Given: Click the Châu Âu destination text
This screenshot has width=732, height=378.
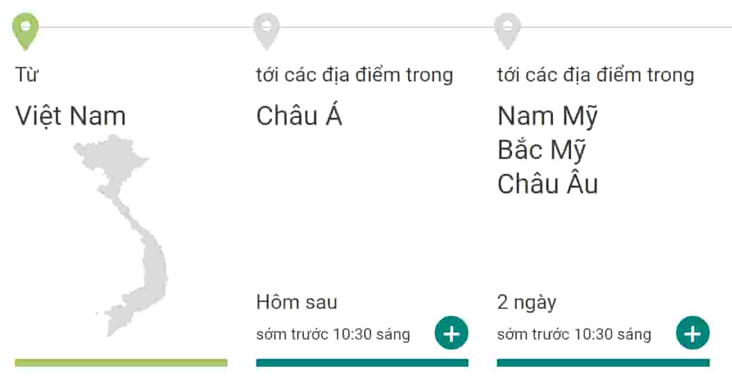Looking at the screenshot, I should coord(547,184).
